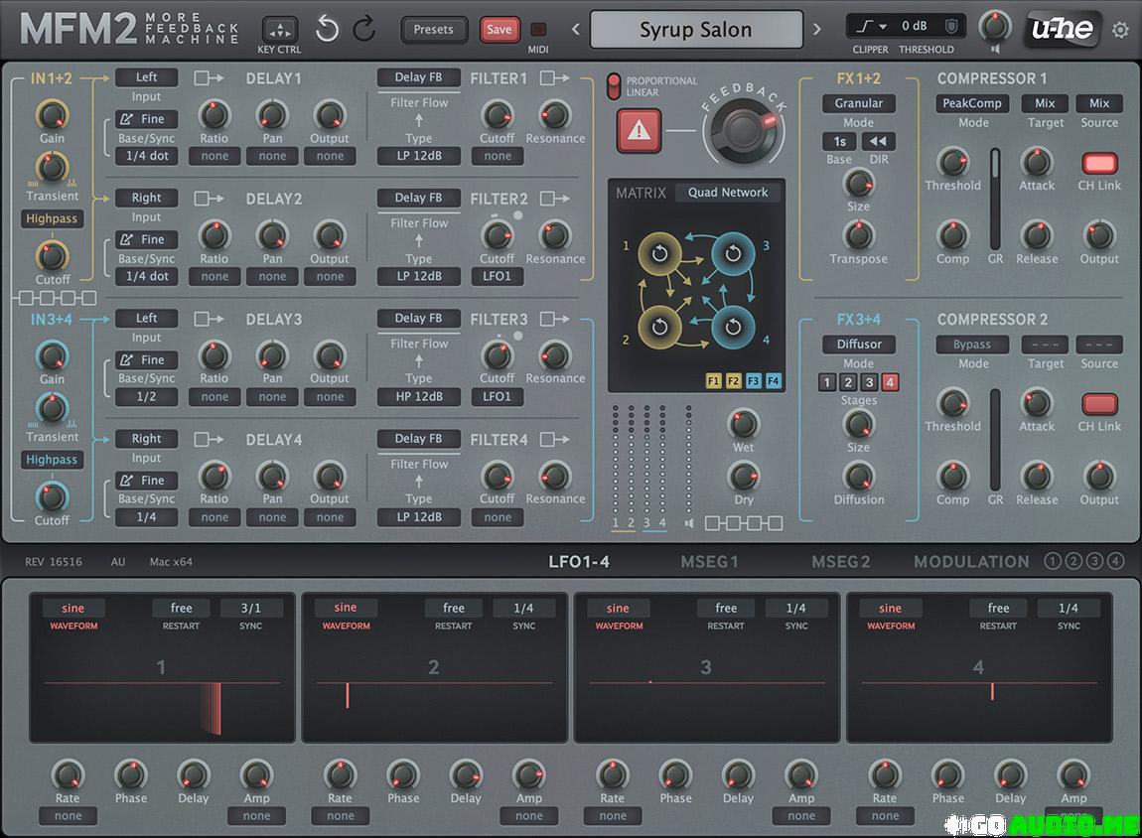
Task: Open Delay1 Left input selector
Action: point(146,77)
